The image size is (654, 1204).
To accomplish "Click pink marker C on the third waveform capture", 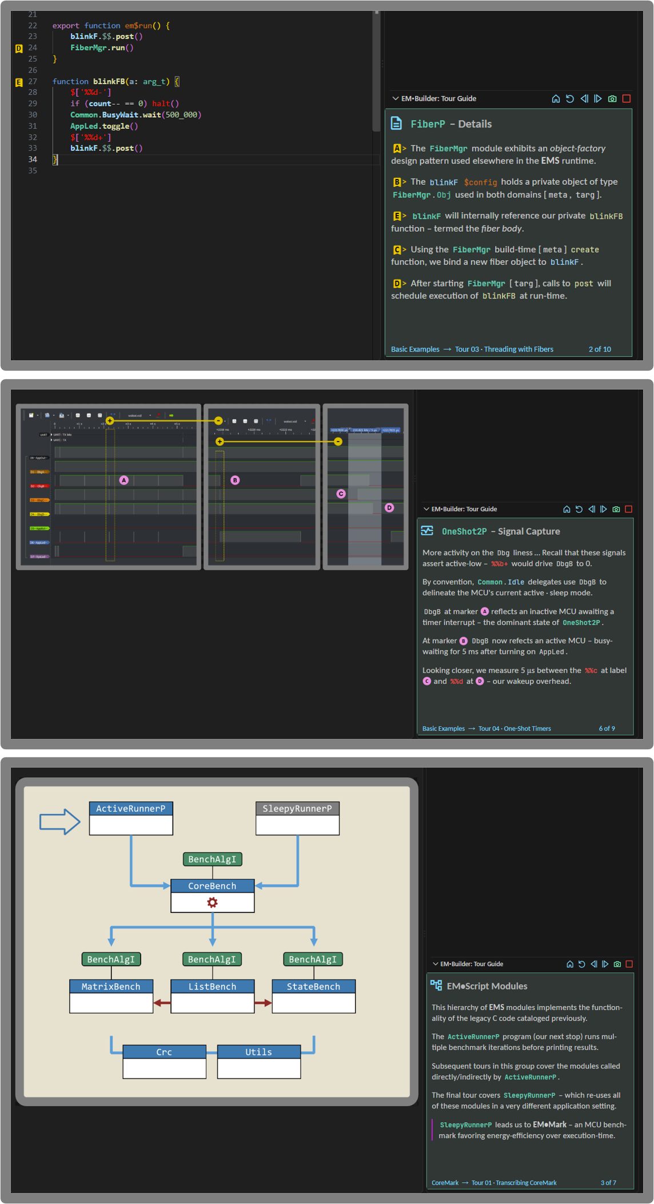I will click(341, 494).
